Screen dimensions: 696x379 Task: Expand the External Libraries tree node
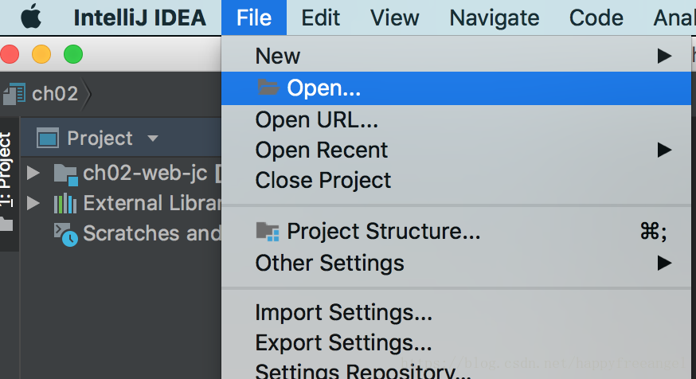[x=33, y=203]
